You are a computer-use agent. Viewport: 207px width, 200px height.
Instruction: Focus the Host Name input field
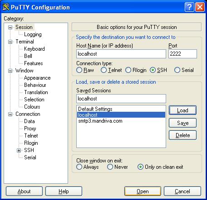121,54
